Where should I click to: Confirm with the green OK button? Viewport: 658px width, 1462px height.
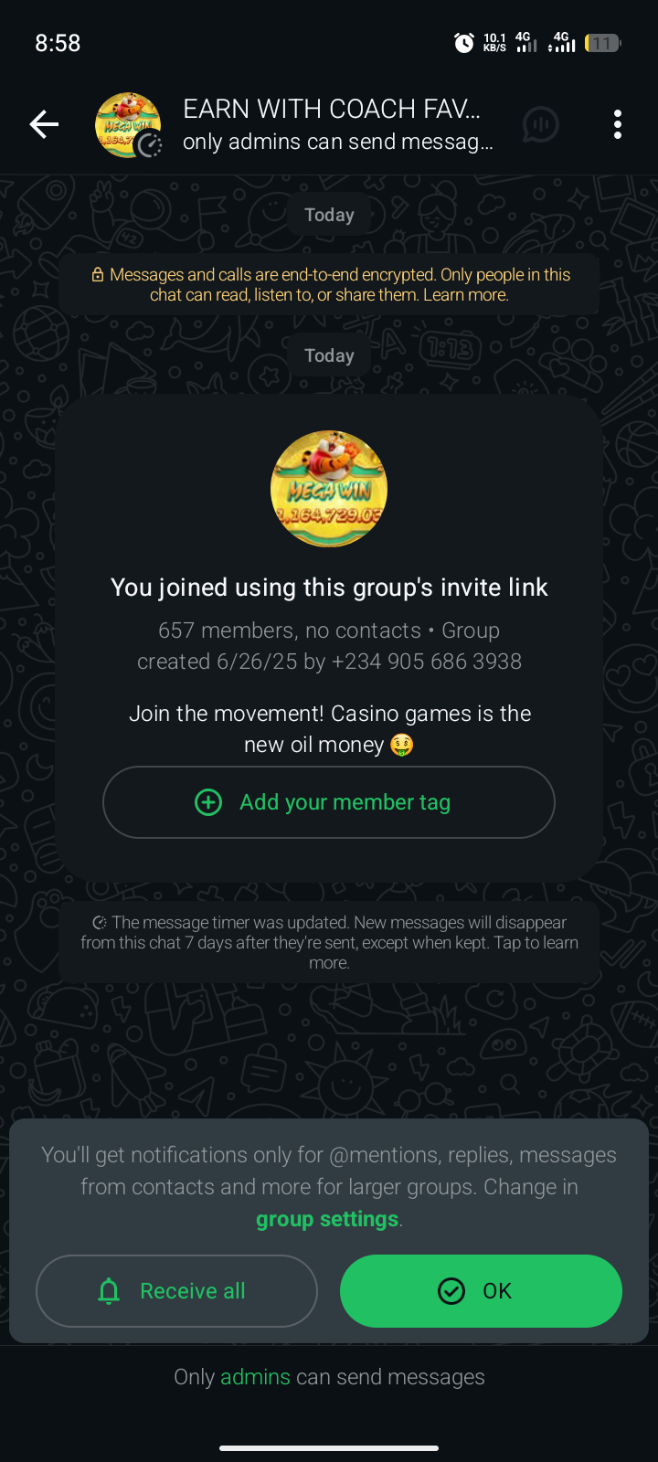(x=481, y=1291)
